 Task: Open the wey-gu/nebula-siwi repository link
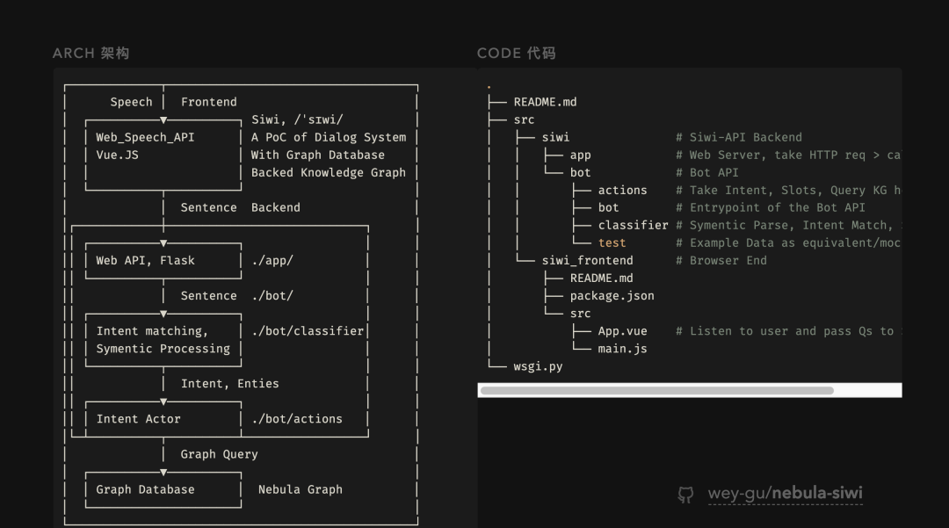pyautogui.click(x=785, y=494)
